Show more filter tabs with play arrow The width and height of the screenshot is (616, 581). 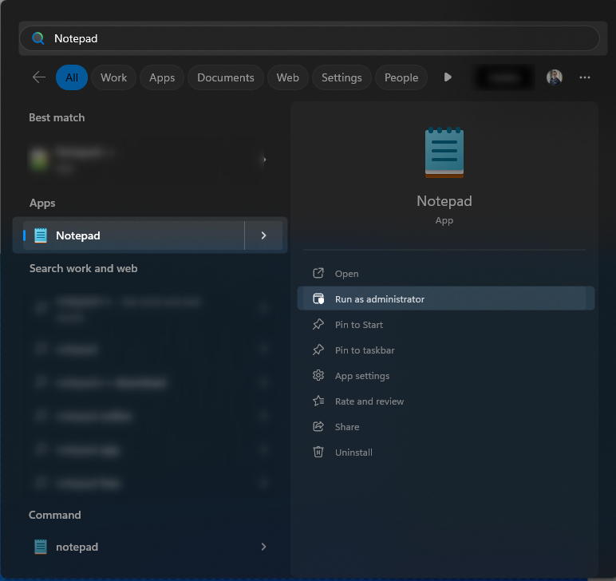pos(448,77)
